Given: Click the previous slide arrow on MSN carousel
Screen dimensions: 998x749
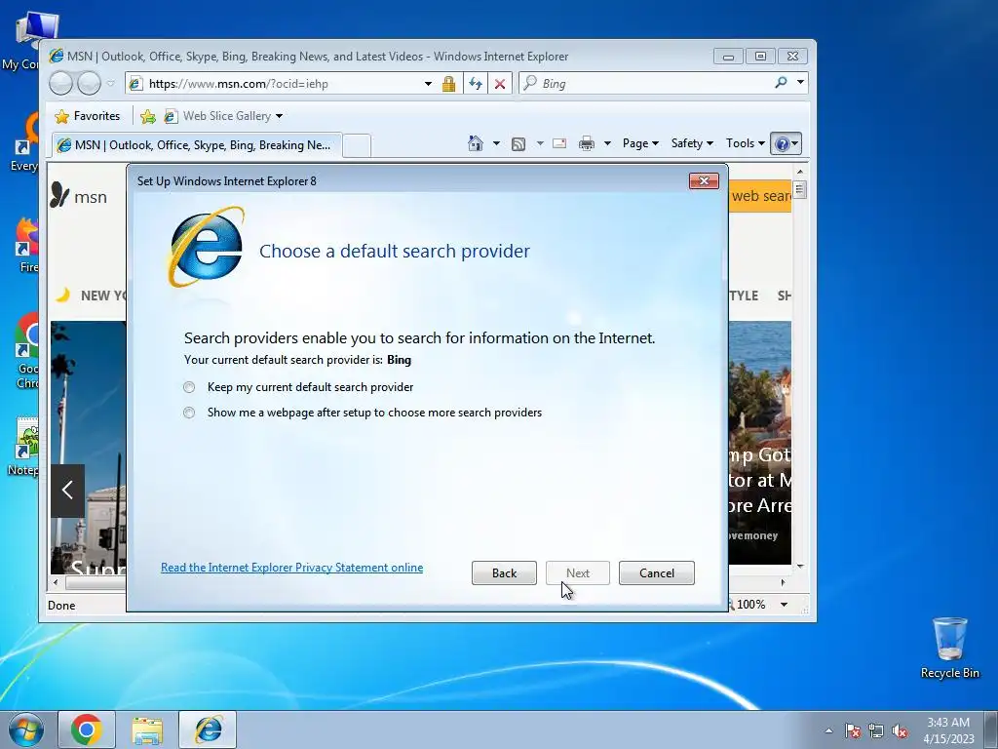Looking at the screenshot, I should 67,490.
